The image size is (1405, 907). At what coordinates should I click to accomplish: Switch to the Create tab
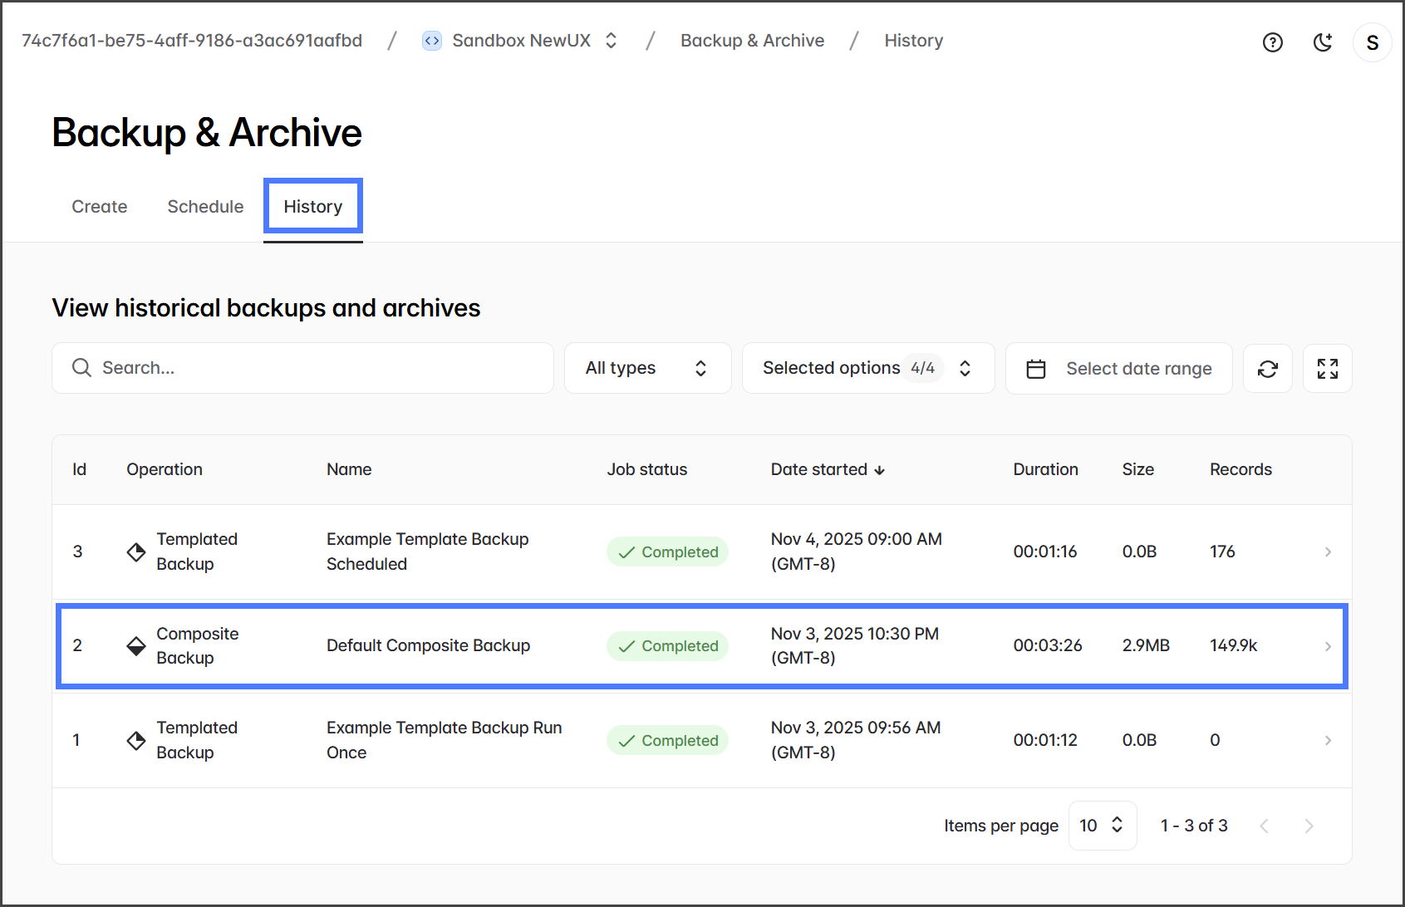100,207
